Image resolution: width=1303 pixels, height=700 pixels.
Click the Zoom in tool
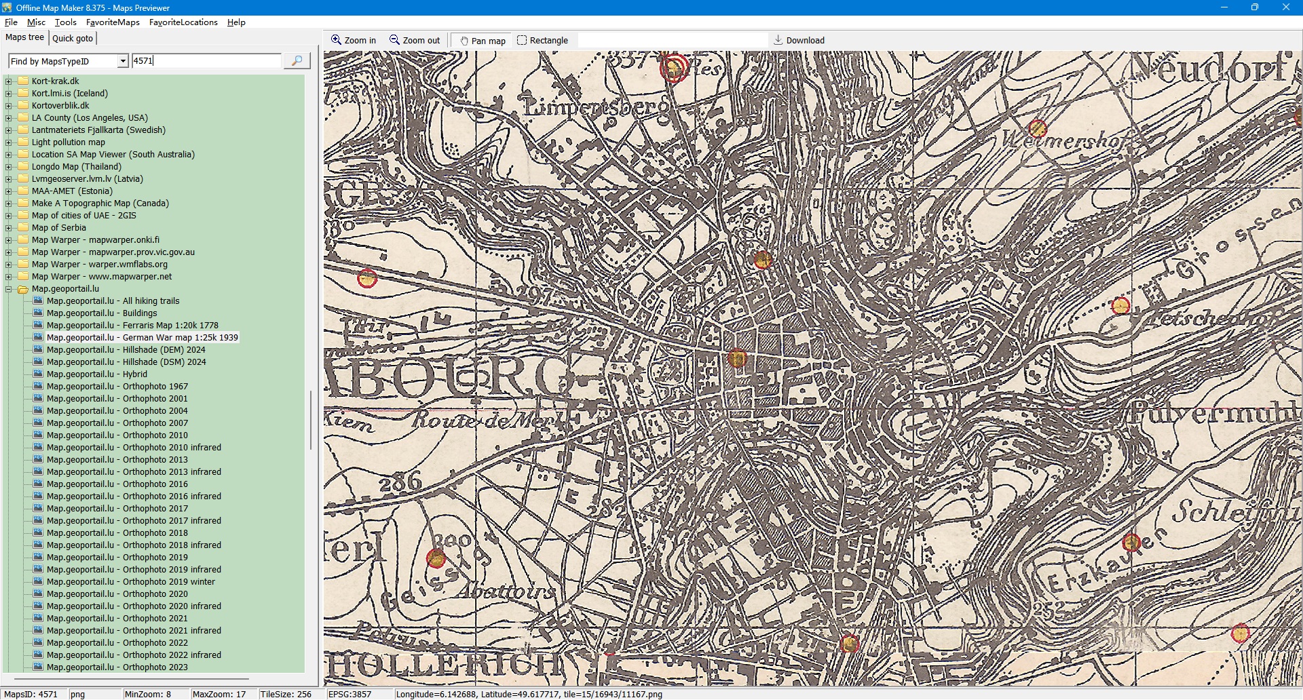click(353, 41)
